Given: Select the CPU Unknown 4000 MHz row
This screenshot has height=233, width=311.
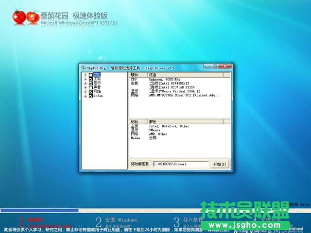Looking at the screenshot, I should click(180, 79).
